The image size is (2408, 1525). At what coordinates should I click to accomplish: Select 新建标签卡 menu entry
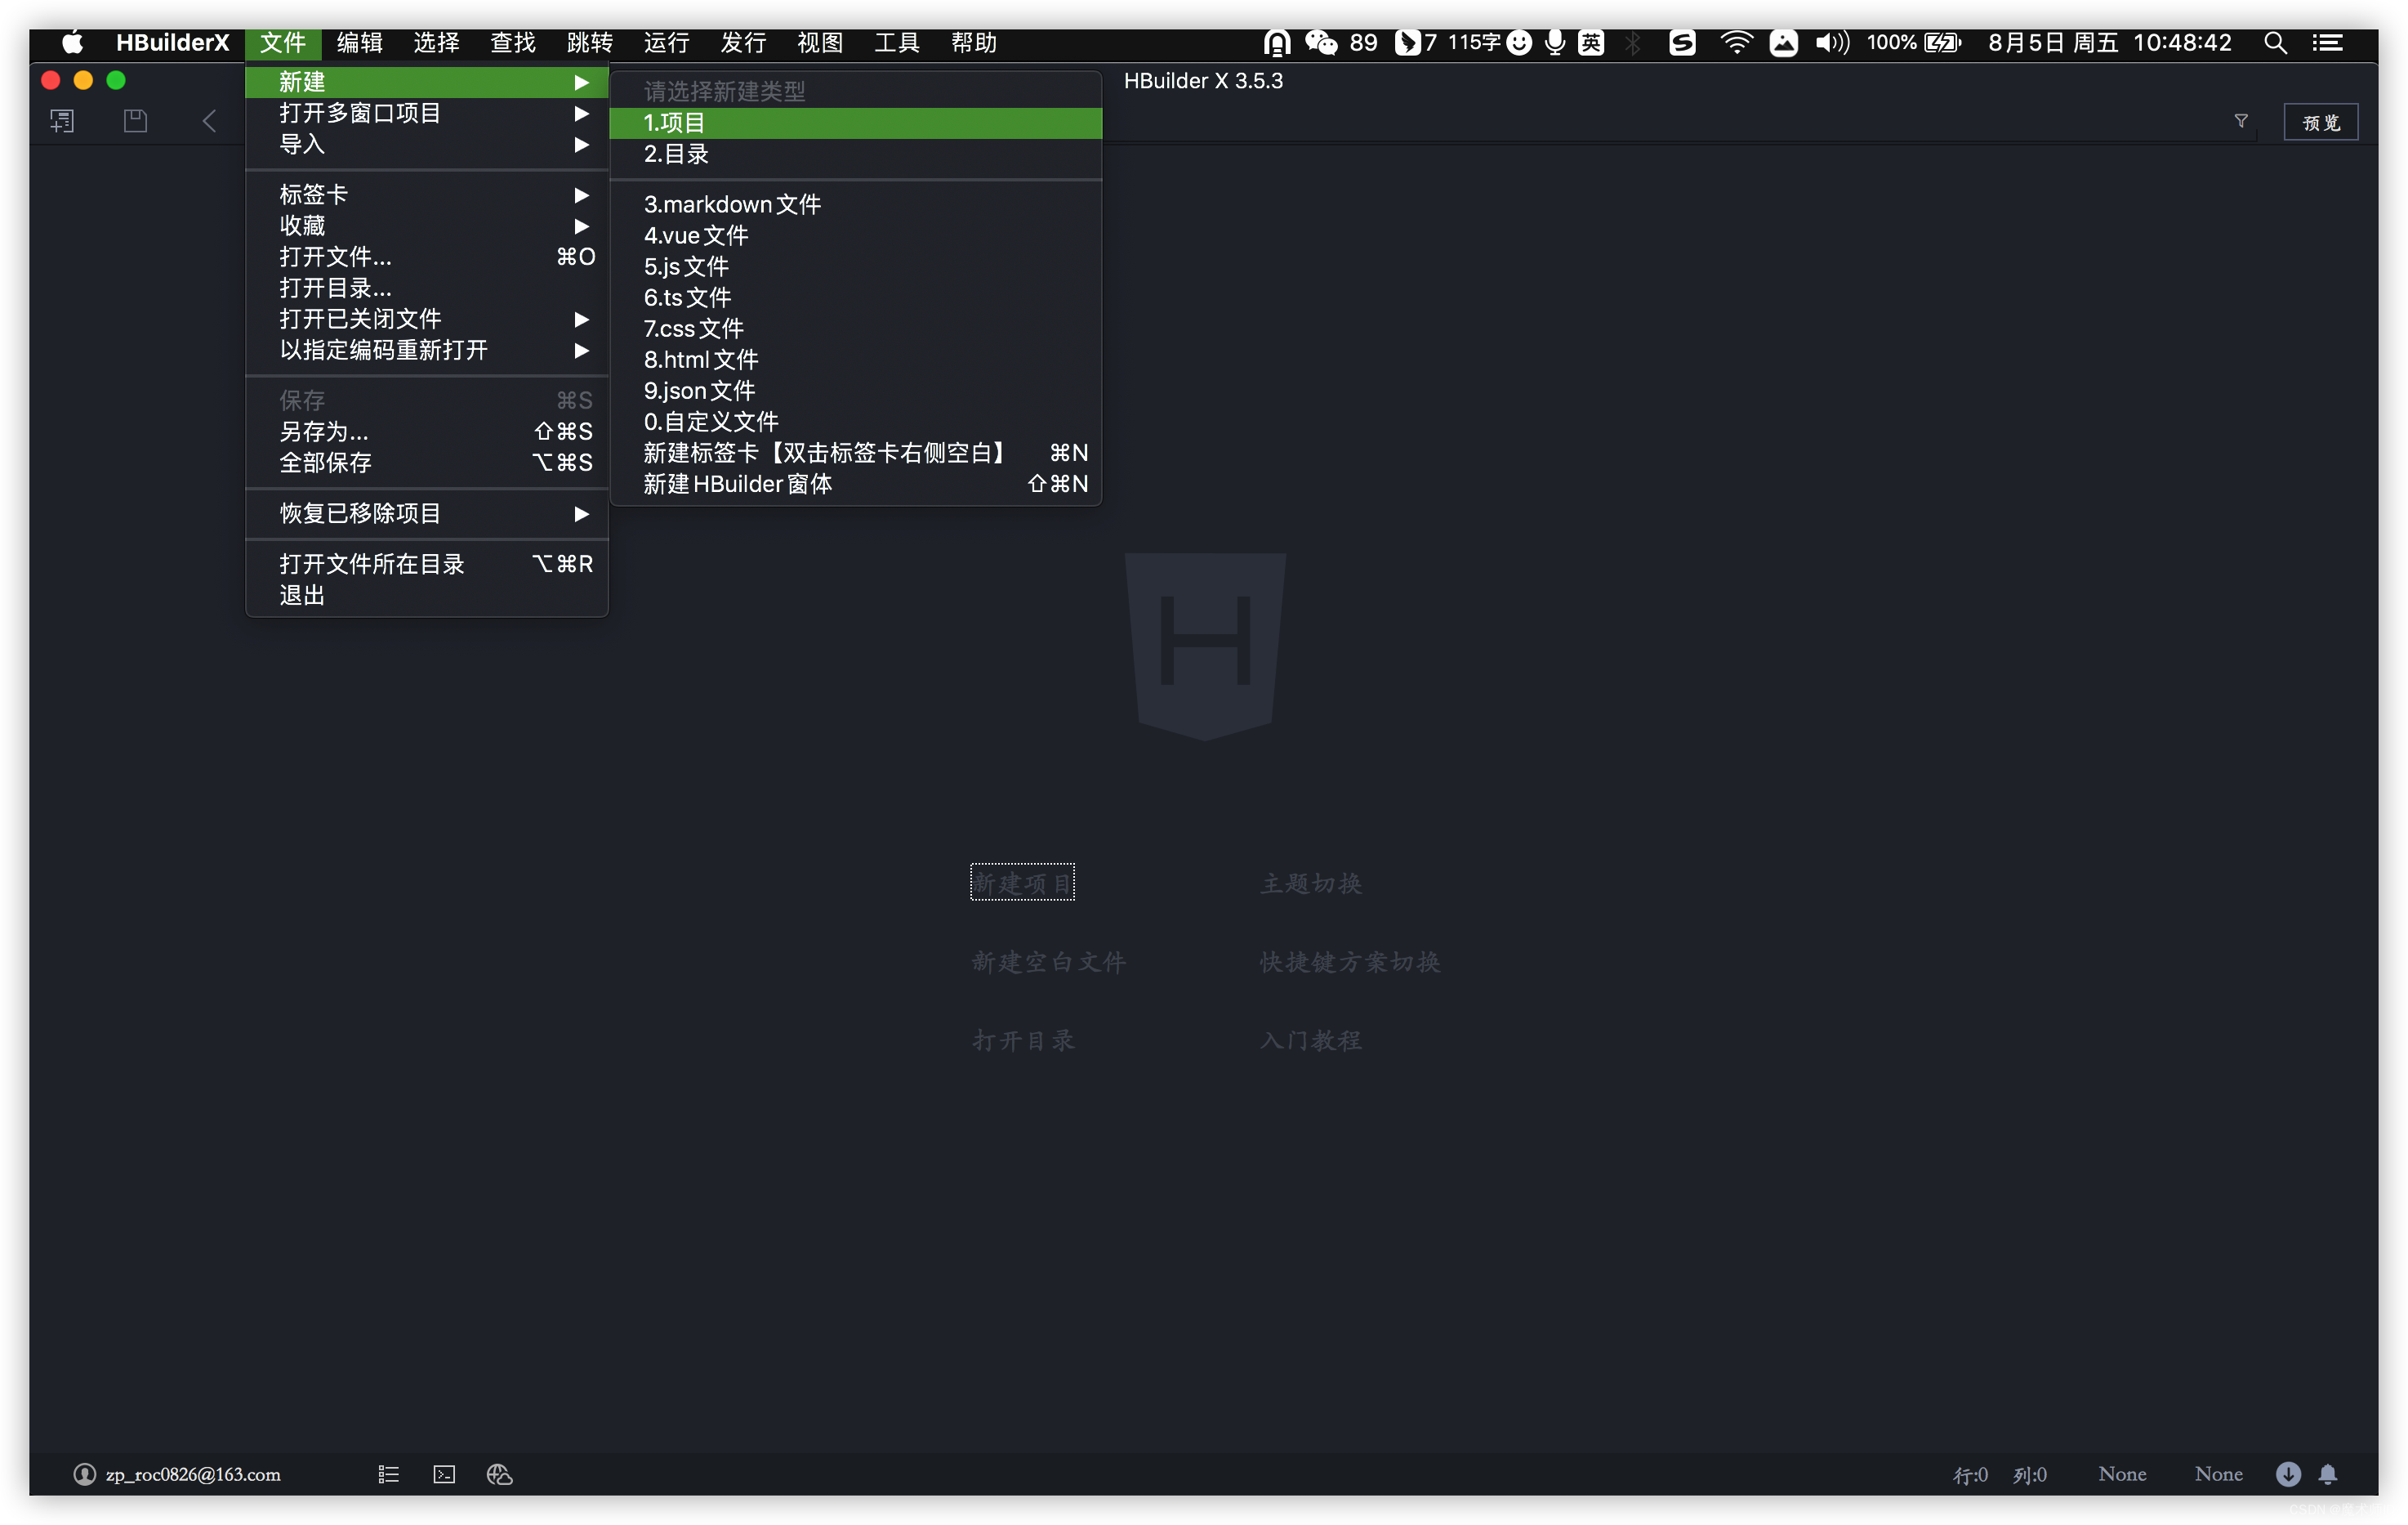tap(856, 452)
